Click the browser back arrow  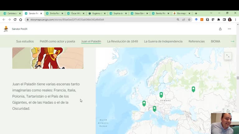click(x=4, y=20)
